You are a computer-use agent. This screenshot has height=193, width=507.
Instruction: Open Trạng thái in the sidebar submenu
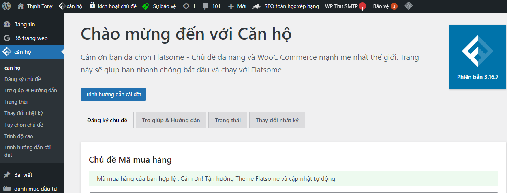coord(16,102)
